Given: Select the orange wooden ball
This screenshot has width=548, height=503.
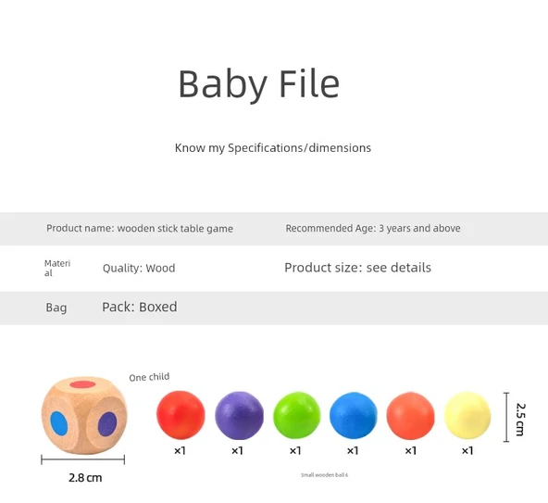Looking at the screenshot, I should (x=411, y=415).
